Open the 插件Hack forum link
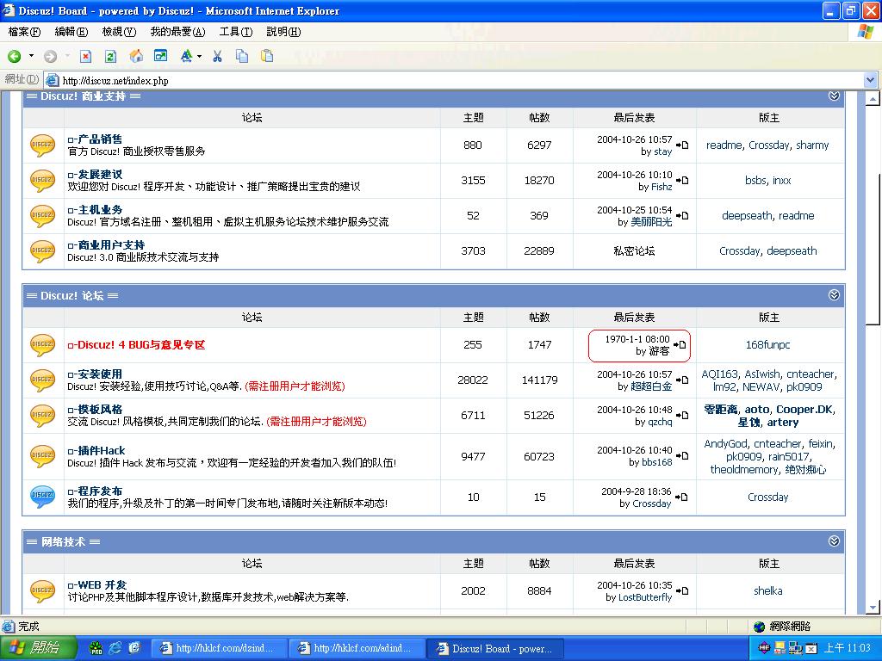The height and width of the screenshot is (661, 882). tap(101, 450)
